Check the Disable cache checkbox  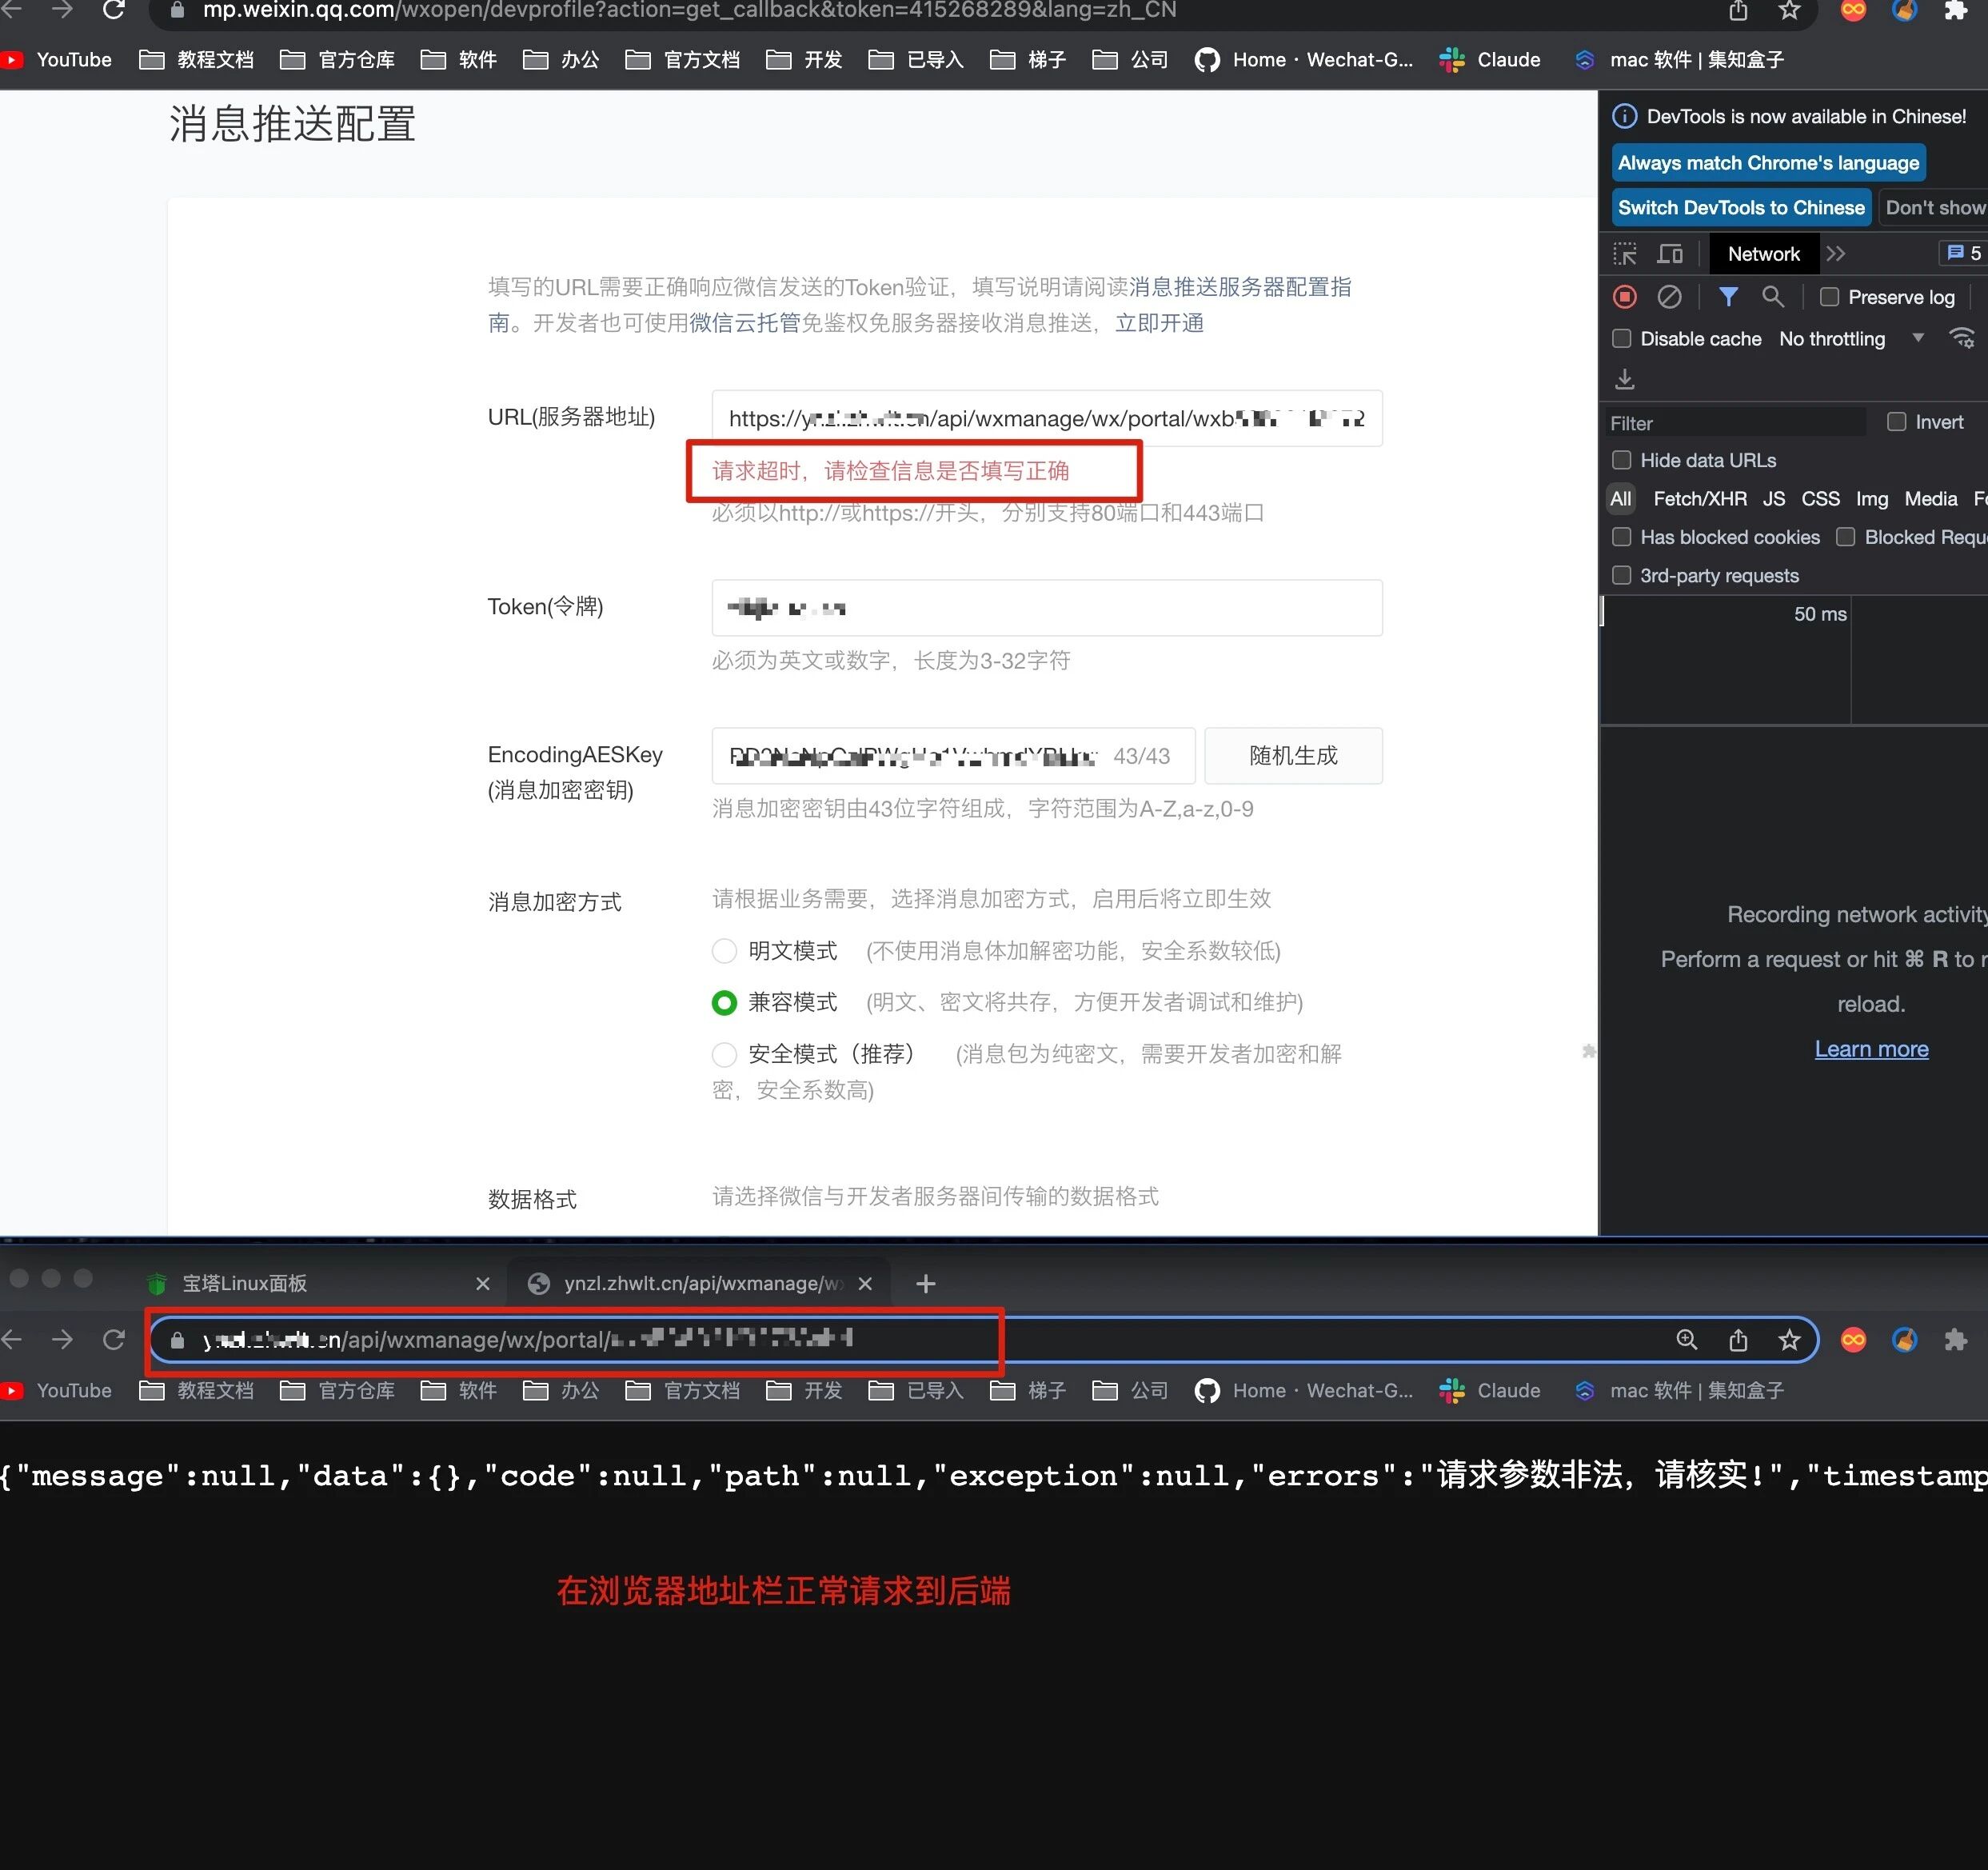coord(1622,339)
